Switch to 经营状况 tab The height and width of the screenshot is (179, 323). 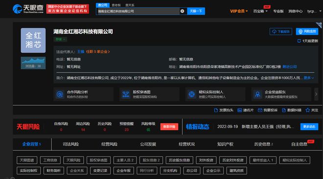186,144
